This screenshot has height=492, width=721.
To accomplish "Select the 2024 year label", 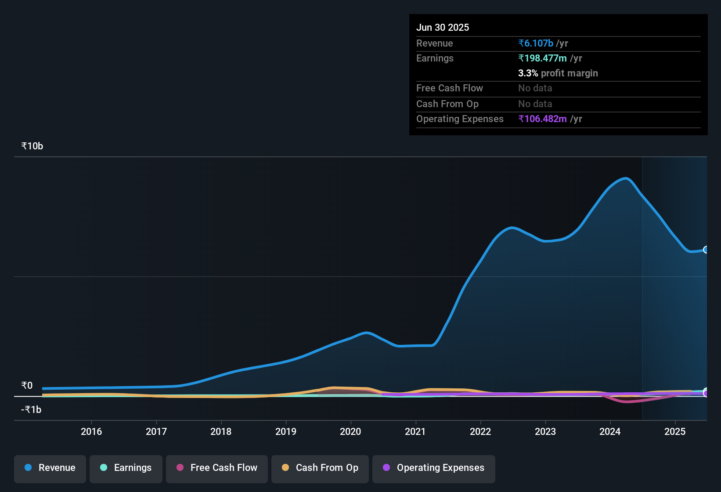I will [610, 431].
